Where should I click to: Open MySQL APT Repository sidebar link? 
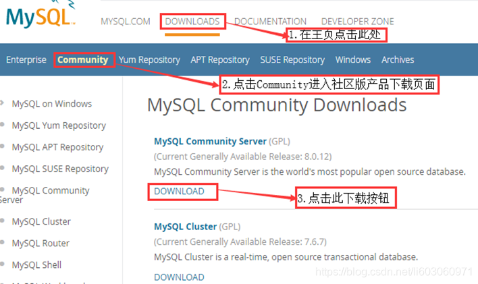[x=57, y=147]
